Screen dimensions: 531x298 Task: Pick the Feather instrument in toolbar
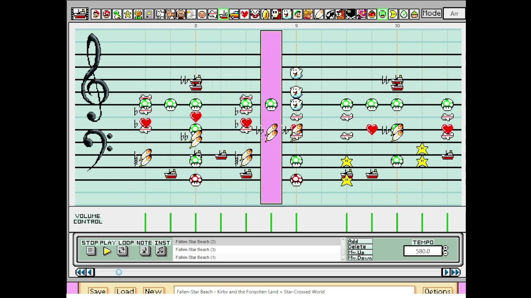point(319,14)
